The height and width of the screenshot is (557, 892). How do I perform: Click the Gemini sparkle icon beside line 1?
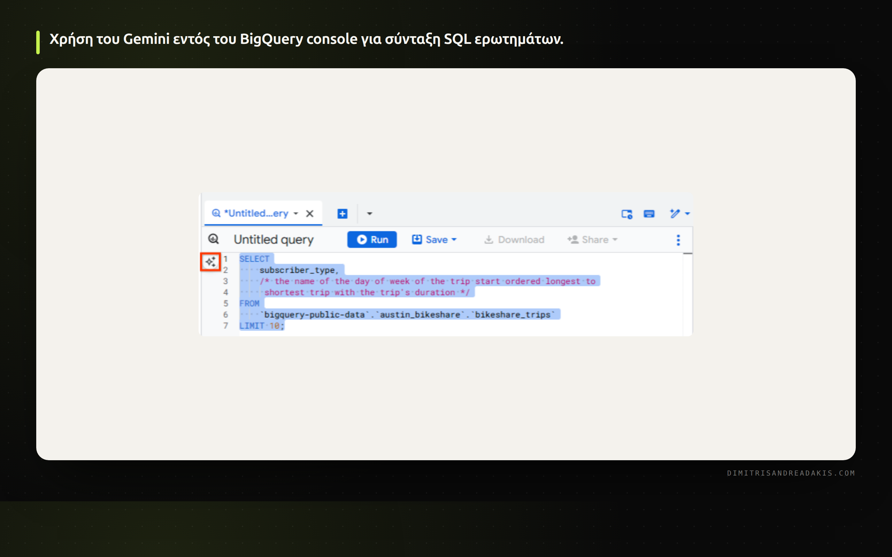pyautogui.click(x=210, y=262)
